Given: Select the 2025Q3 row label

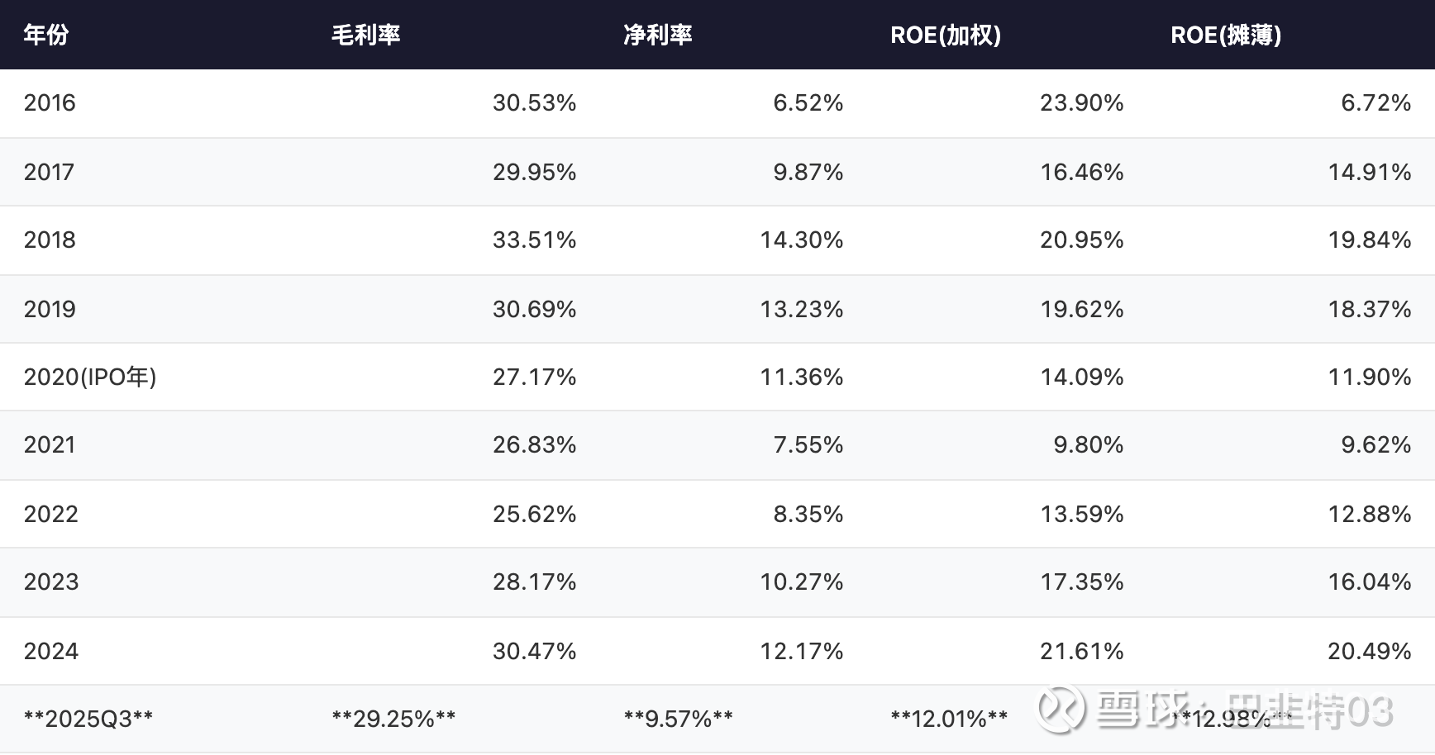Looking at the screenshot, I should [88, 719].
